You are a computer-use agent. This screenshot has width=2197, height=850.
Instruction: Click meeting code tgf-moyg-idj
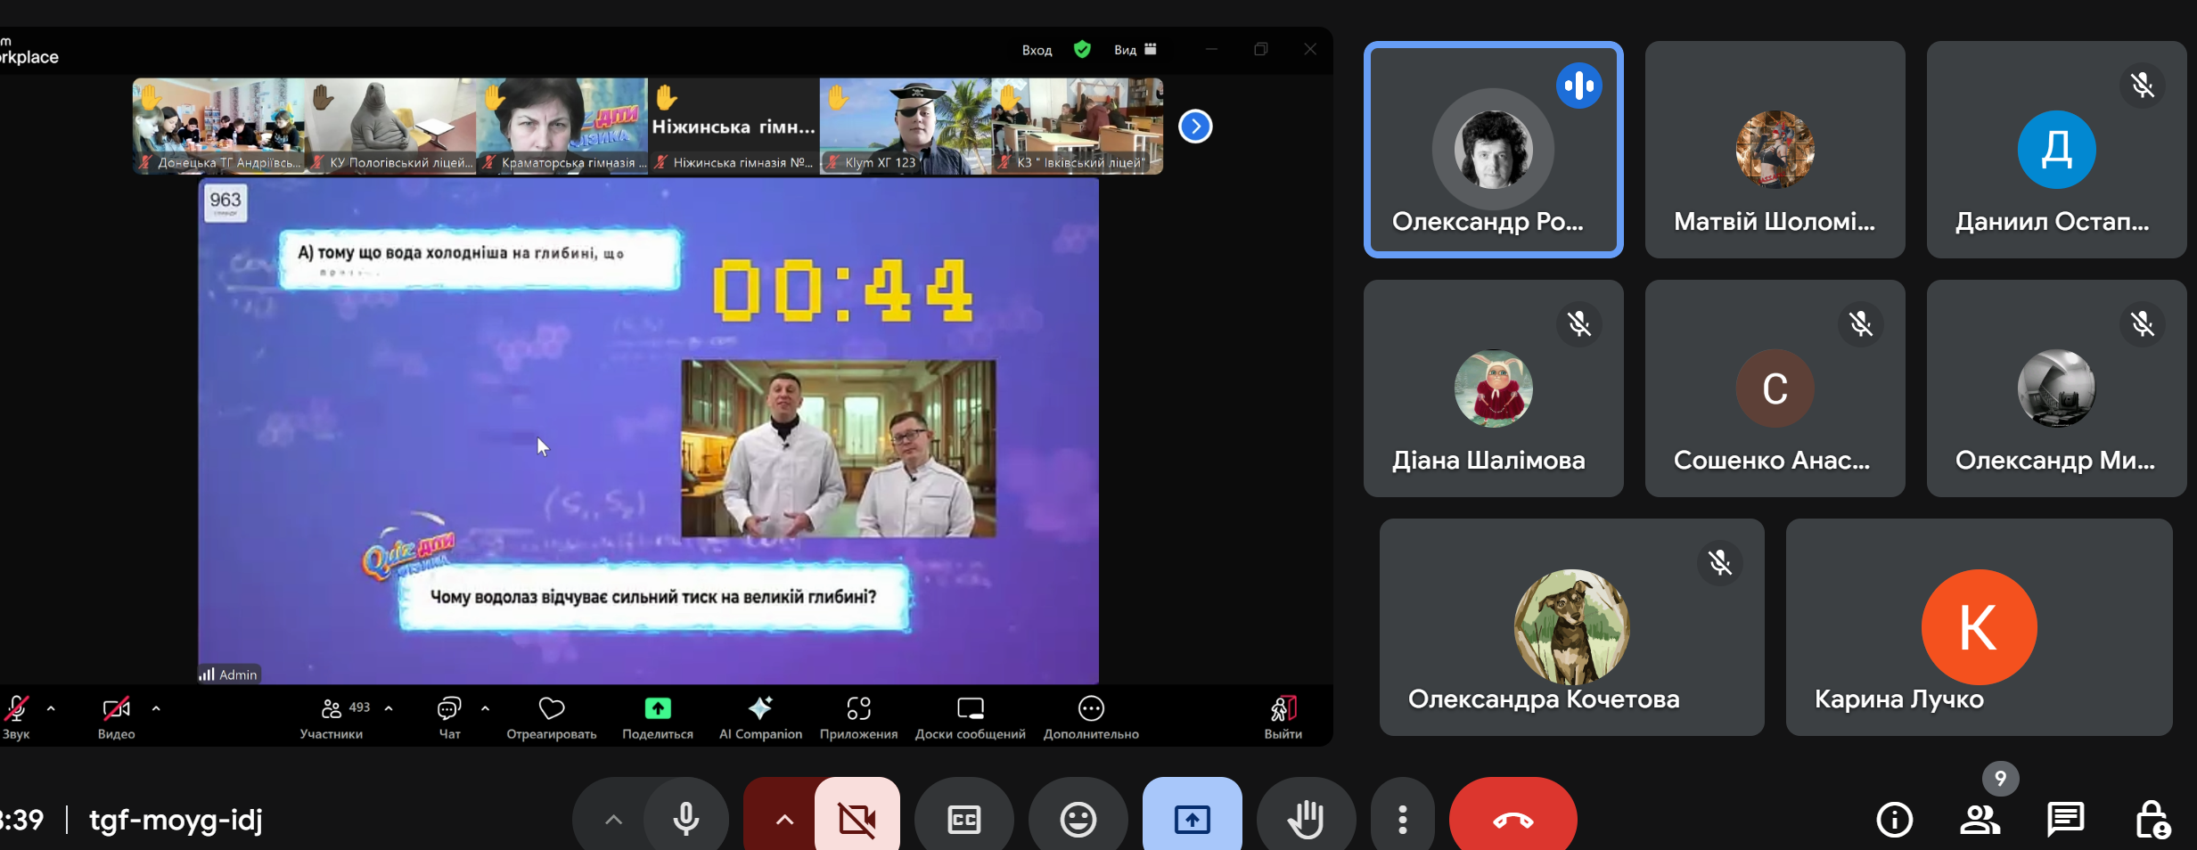(x=176, y=819)
